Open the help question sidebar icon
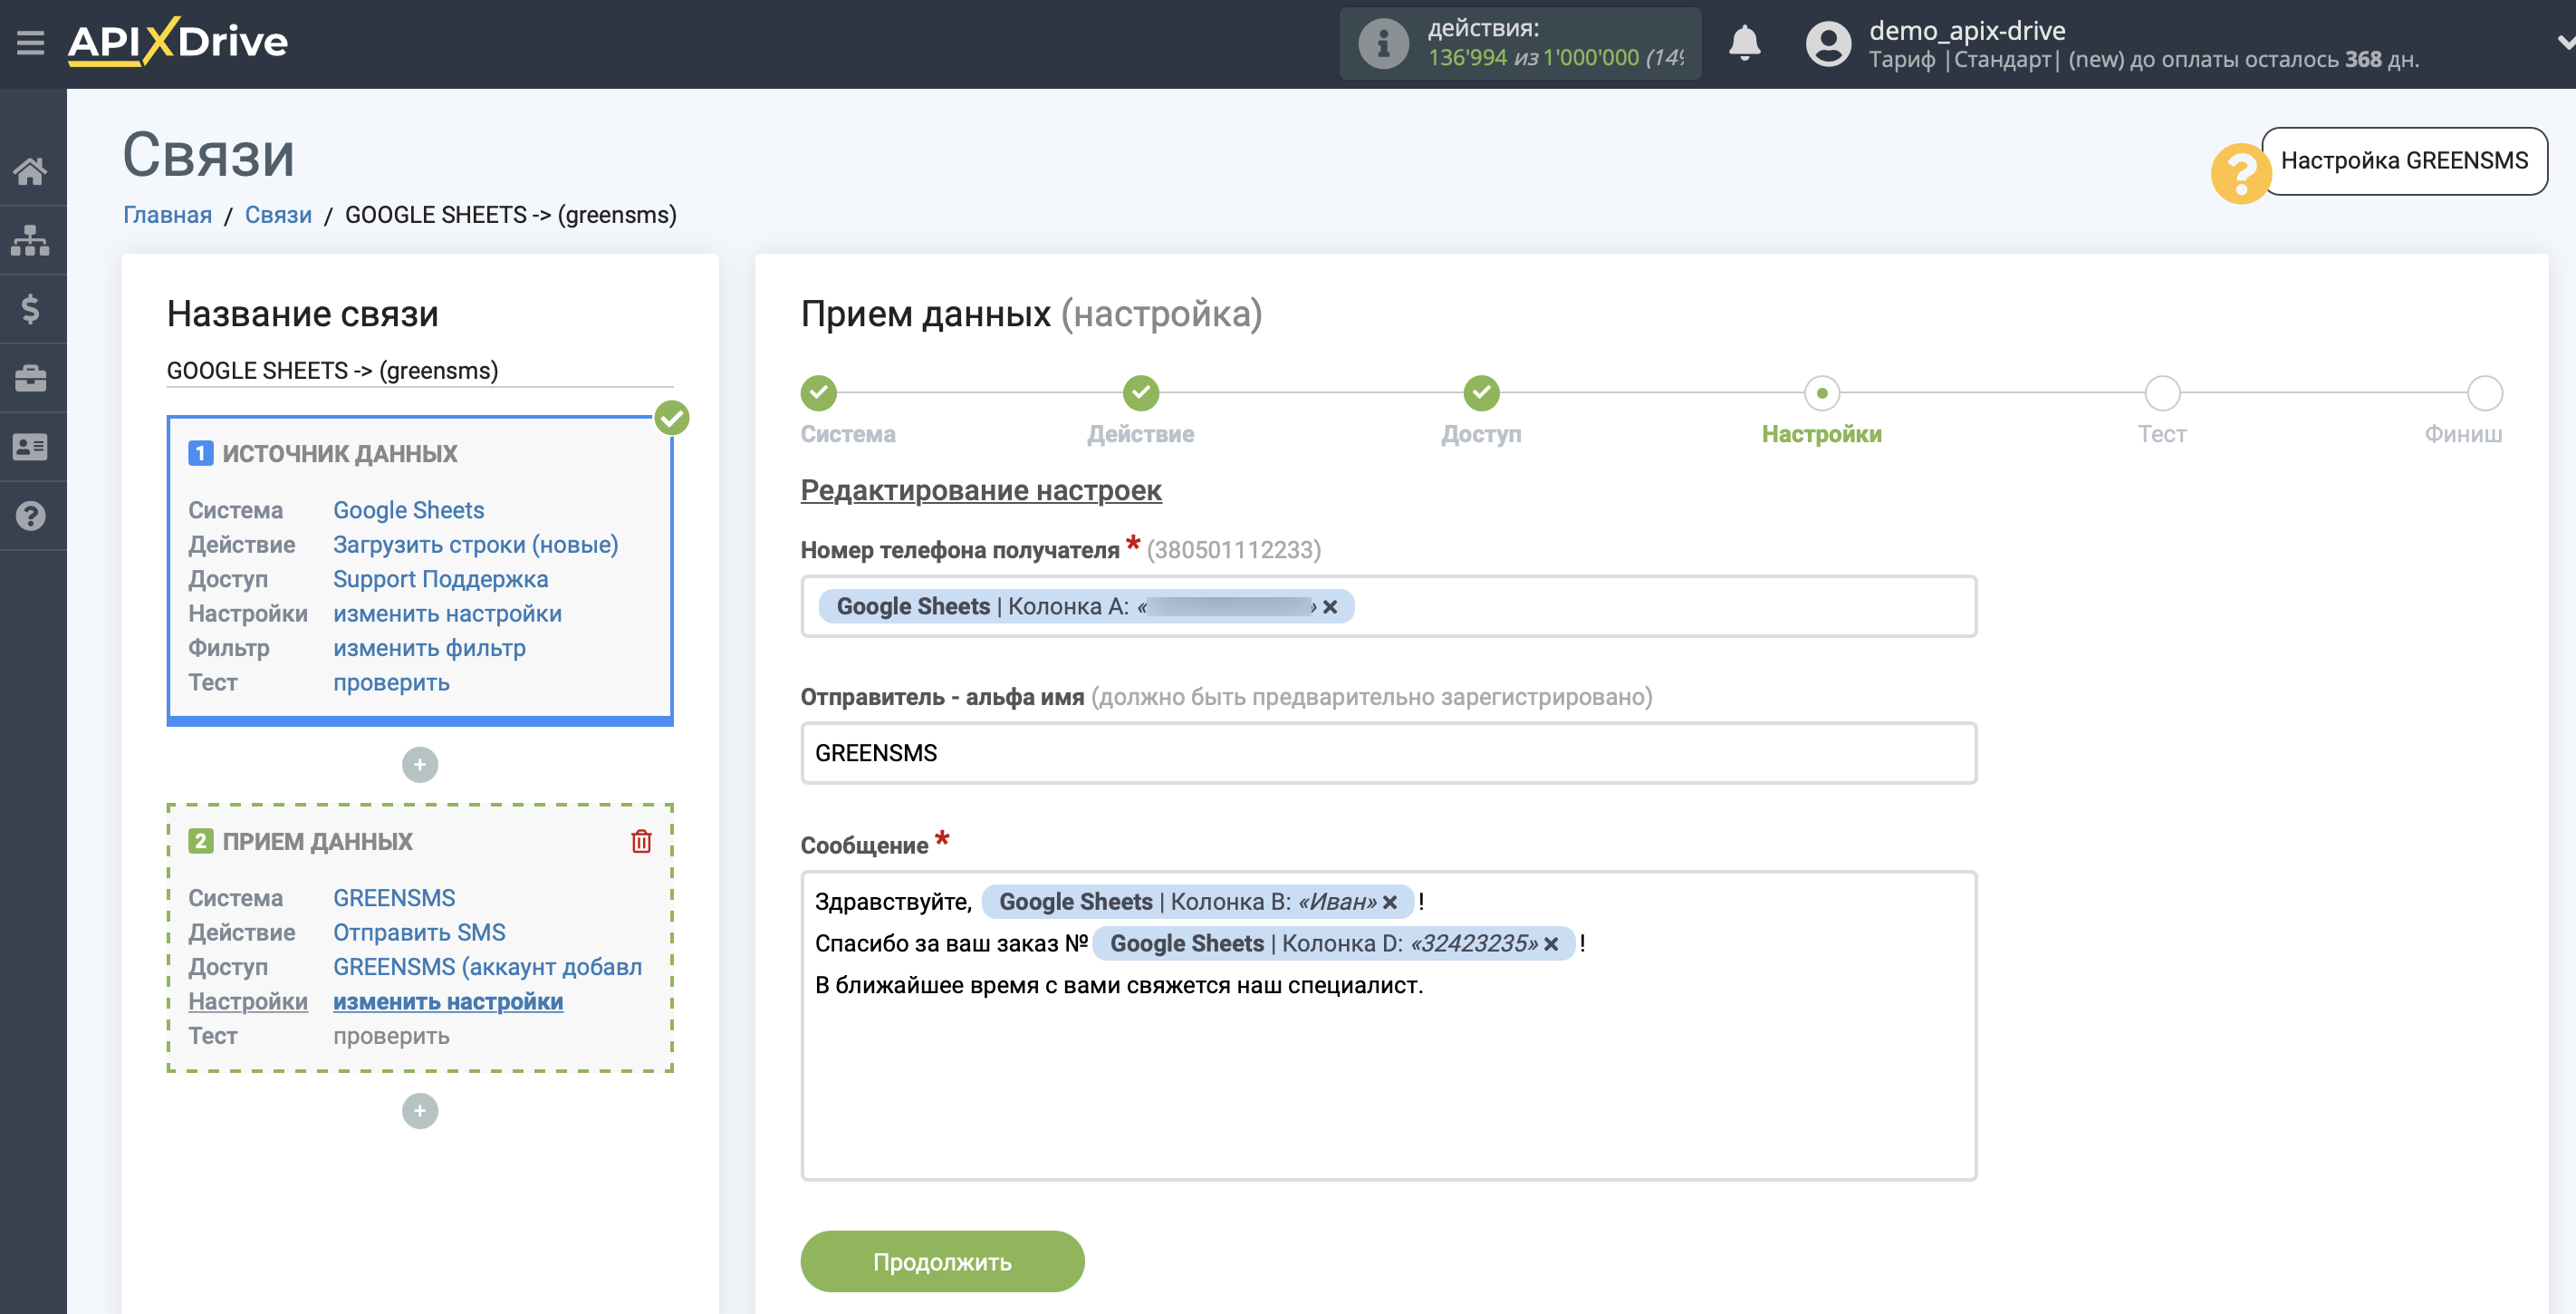The height and width of the screenshot is (1314, 2576). [x=30, y=516]
